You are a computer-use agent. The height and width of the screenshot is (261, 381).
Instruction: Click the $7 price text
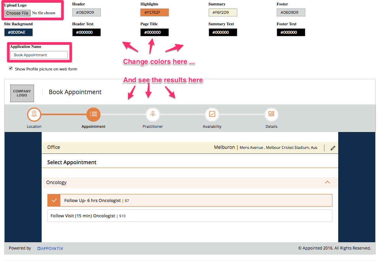[127, 201]
